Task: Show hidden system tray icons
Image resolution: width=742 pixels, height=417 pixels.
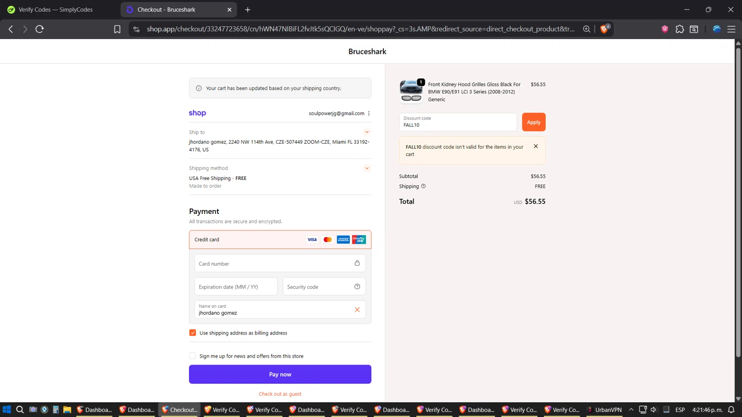Action: coord(631,410)
